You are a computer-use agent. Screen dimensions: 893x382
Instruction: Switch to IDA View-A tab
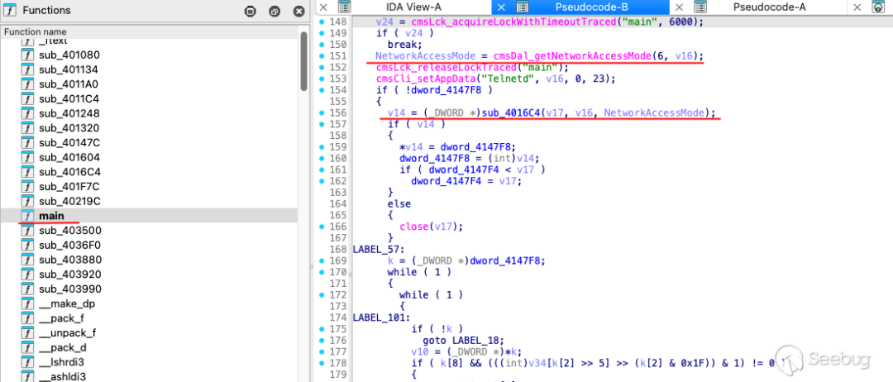click(x=413, y=7)
